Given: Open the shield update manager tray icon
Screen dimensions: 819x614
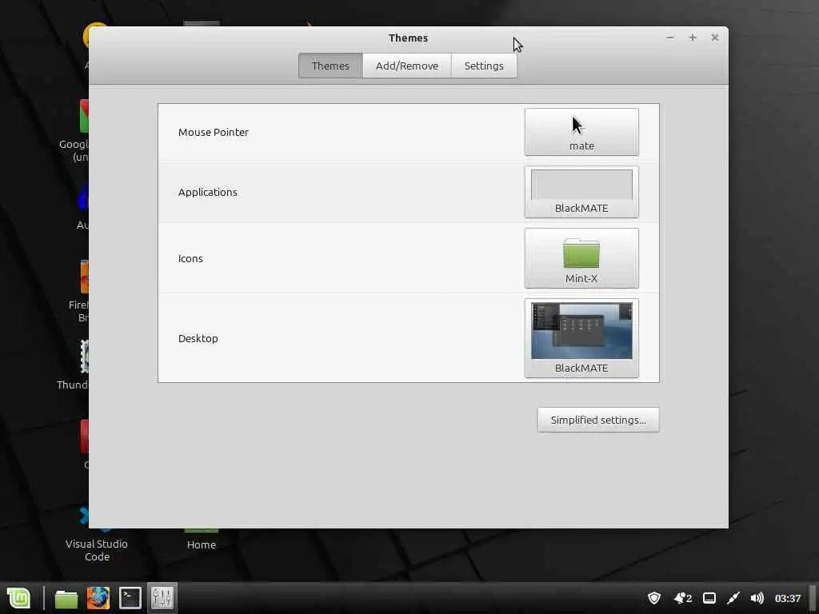Looking at the screenshot, I should tap(654, 598).
